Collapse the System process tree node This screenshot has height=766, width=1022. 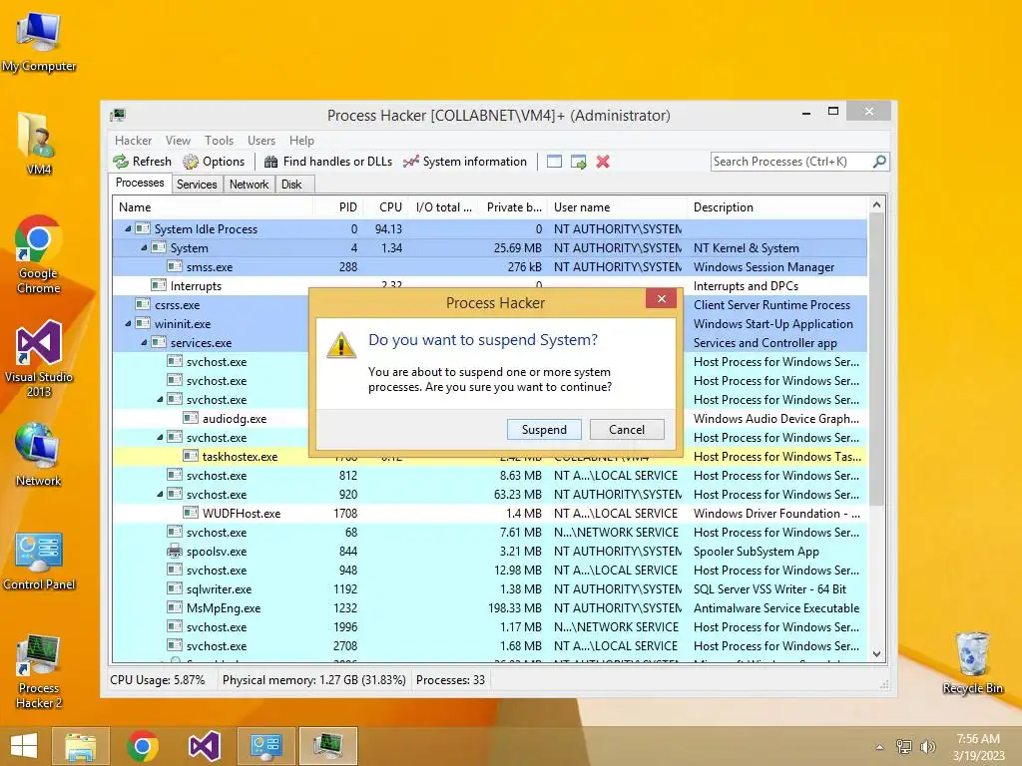point(144,247)
